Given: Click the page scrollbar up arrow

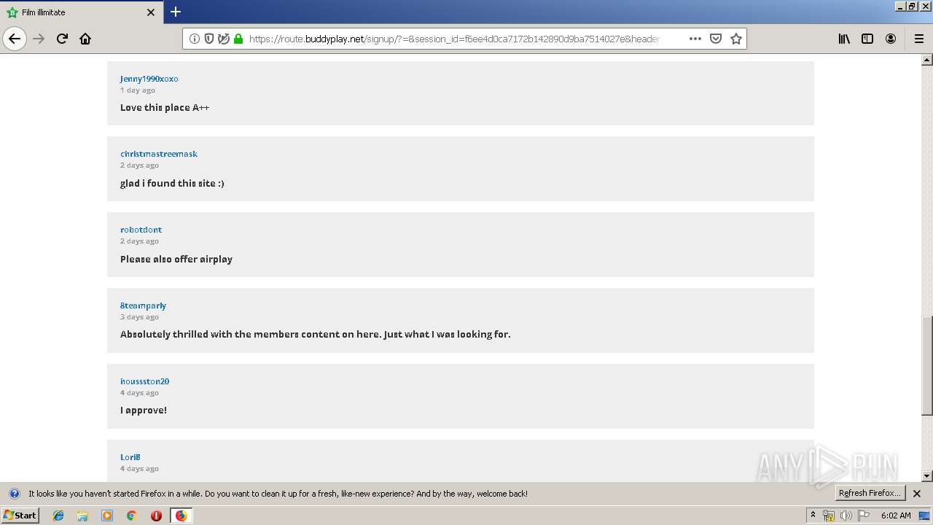Looking at the screenshot, I should (x=927, y=60).
